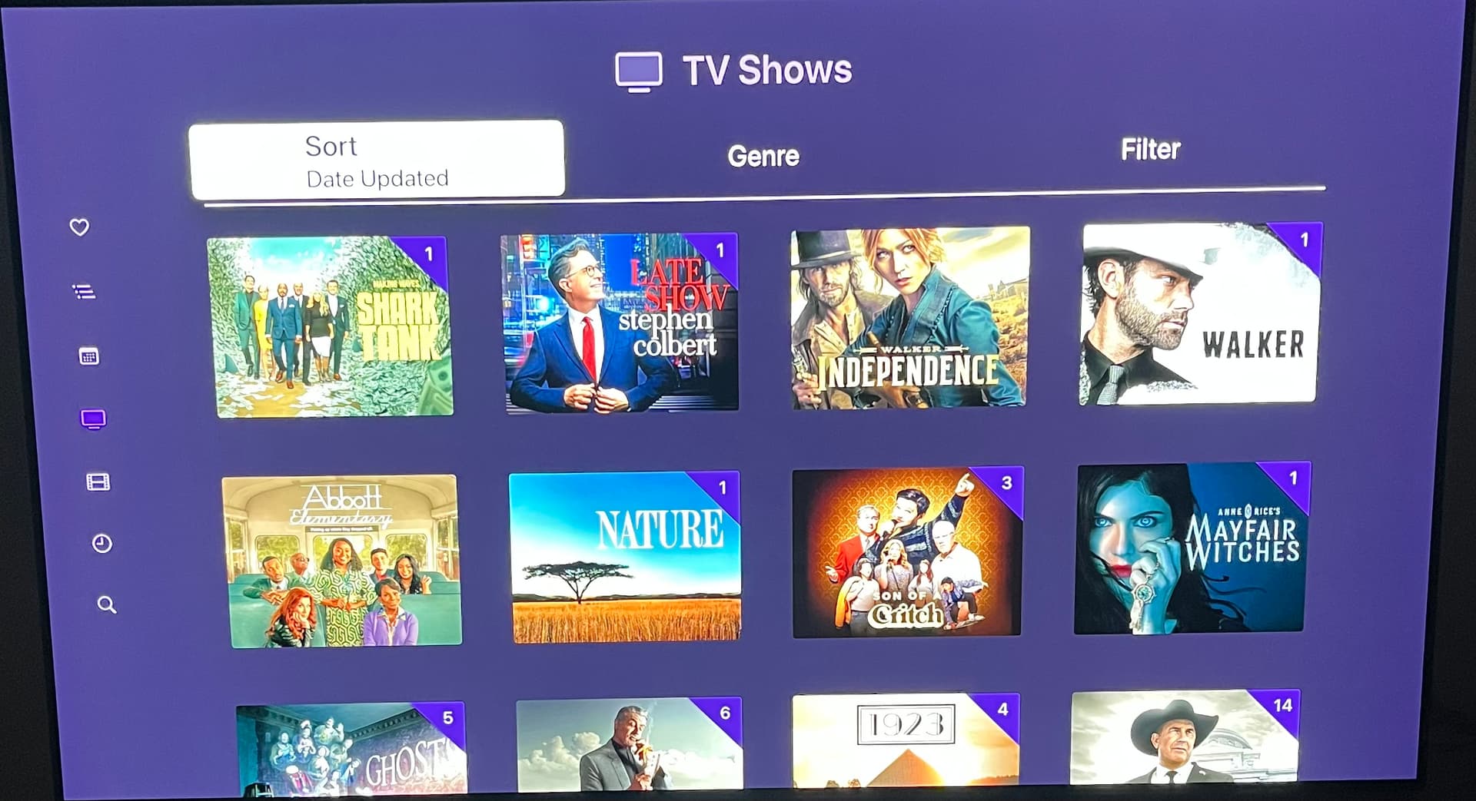Open the Filter options
Image resolution: width=1476 pixels, height=801 pixels.
coord(1150,149)
